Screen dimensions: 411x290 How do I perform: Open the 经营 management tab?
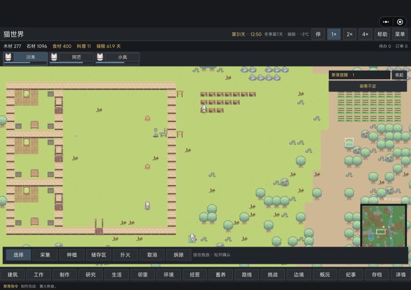pyautogui.click(x=195, y=275)
